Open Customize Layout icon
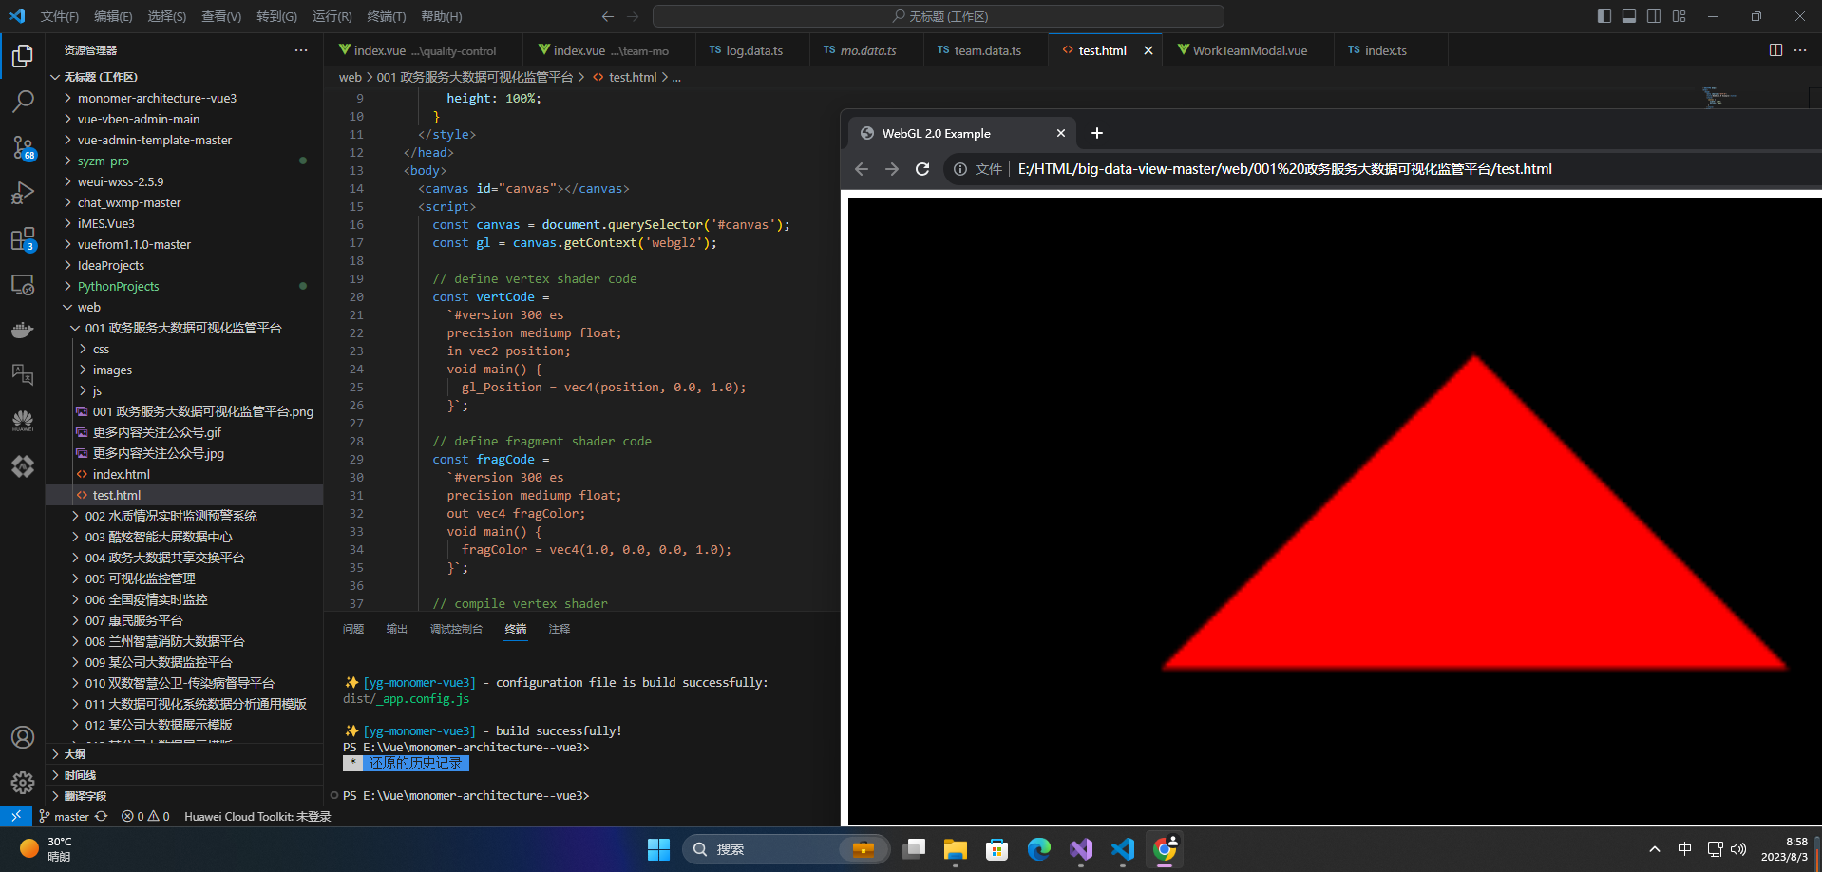Image resolution: width=1822 pixels, height=872 pixels. (x=1680, y=16)
